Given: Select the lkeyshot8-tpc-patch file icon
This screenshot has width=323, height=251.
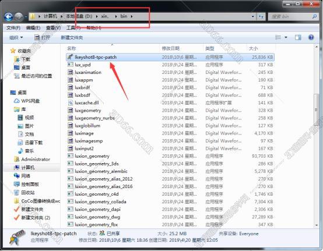Looking at the screenshot, I should [x=71, y=57].
